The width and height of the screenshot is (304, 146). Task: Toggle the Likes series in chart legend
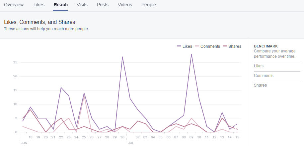[185, 46]
